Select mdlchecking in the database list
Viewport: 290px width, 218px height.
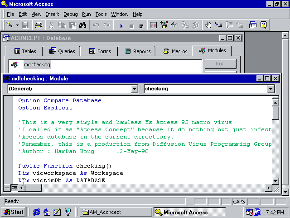point(37,64)
